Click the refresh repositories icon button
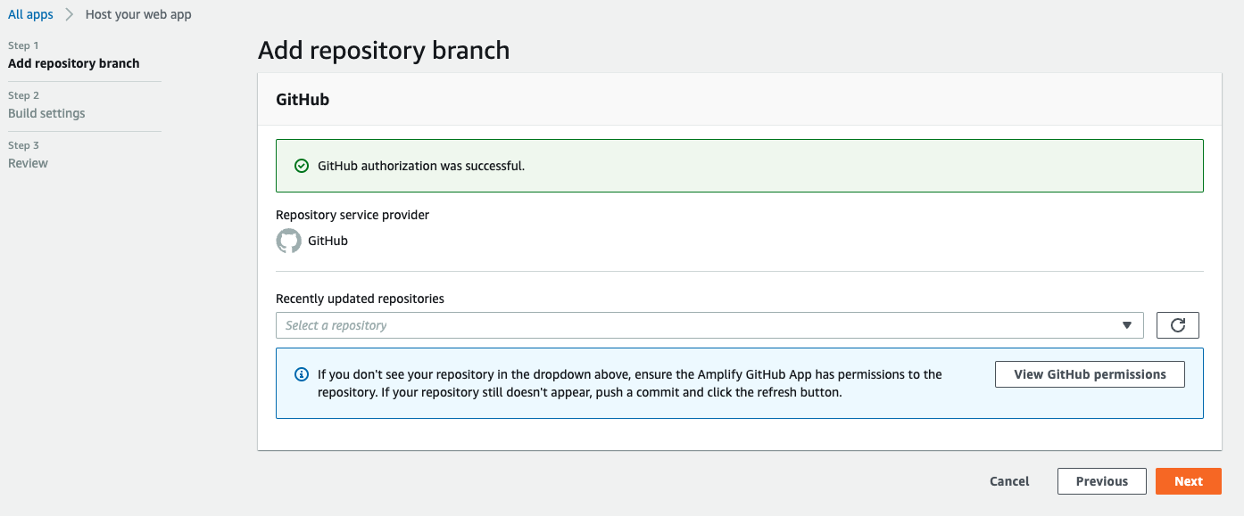The height and width of the screenshot is (516, 1244). point(1177,325)
